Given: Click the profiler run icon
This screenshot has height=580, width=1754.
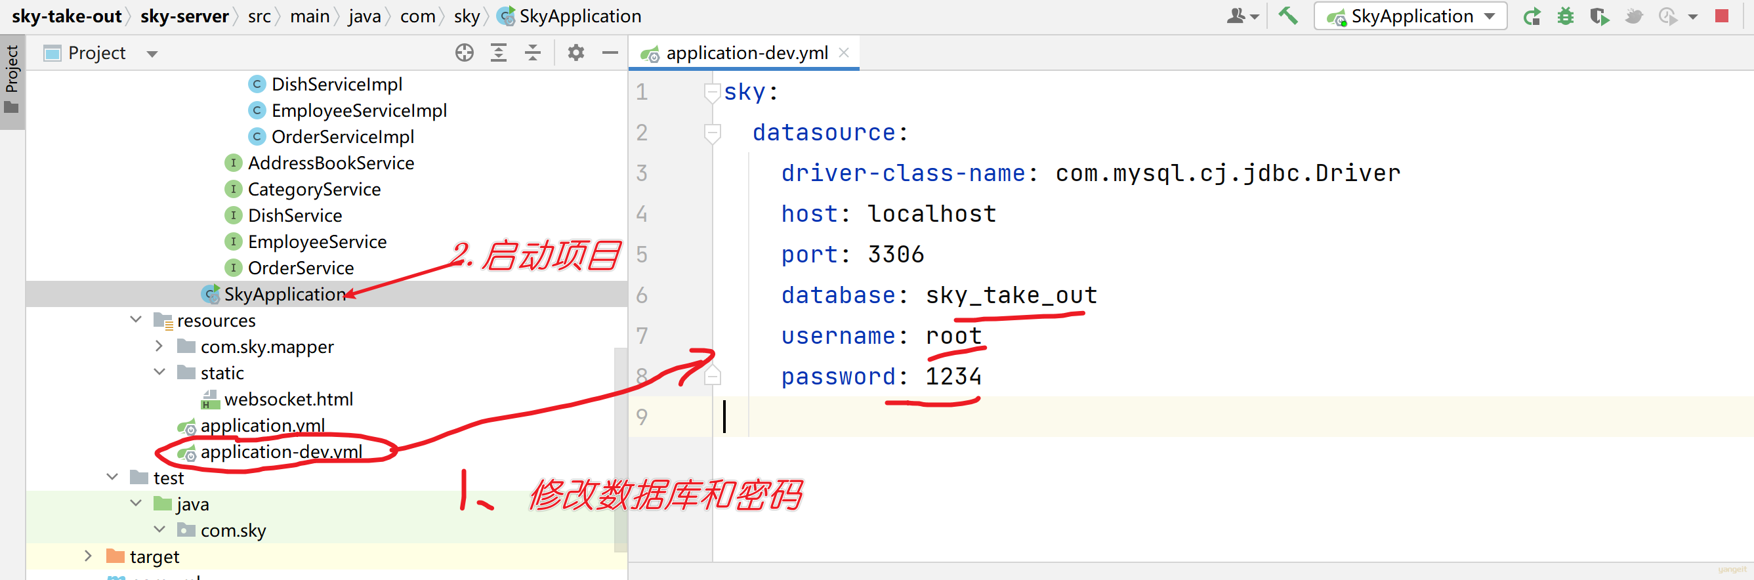Looking at the screenshot, I should click(x=1633, y=16).
